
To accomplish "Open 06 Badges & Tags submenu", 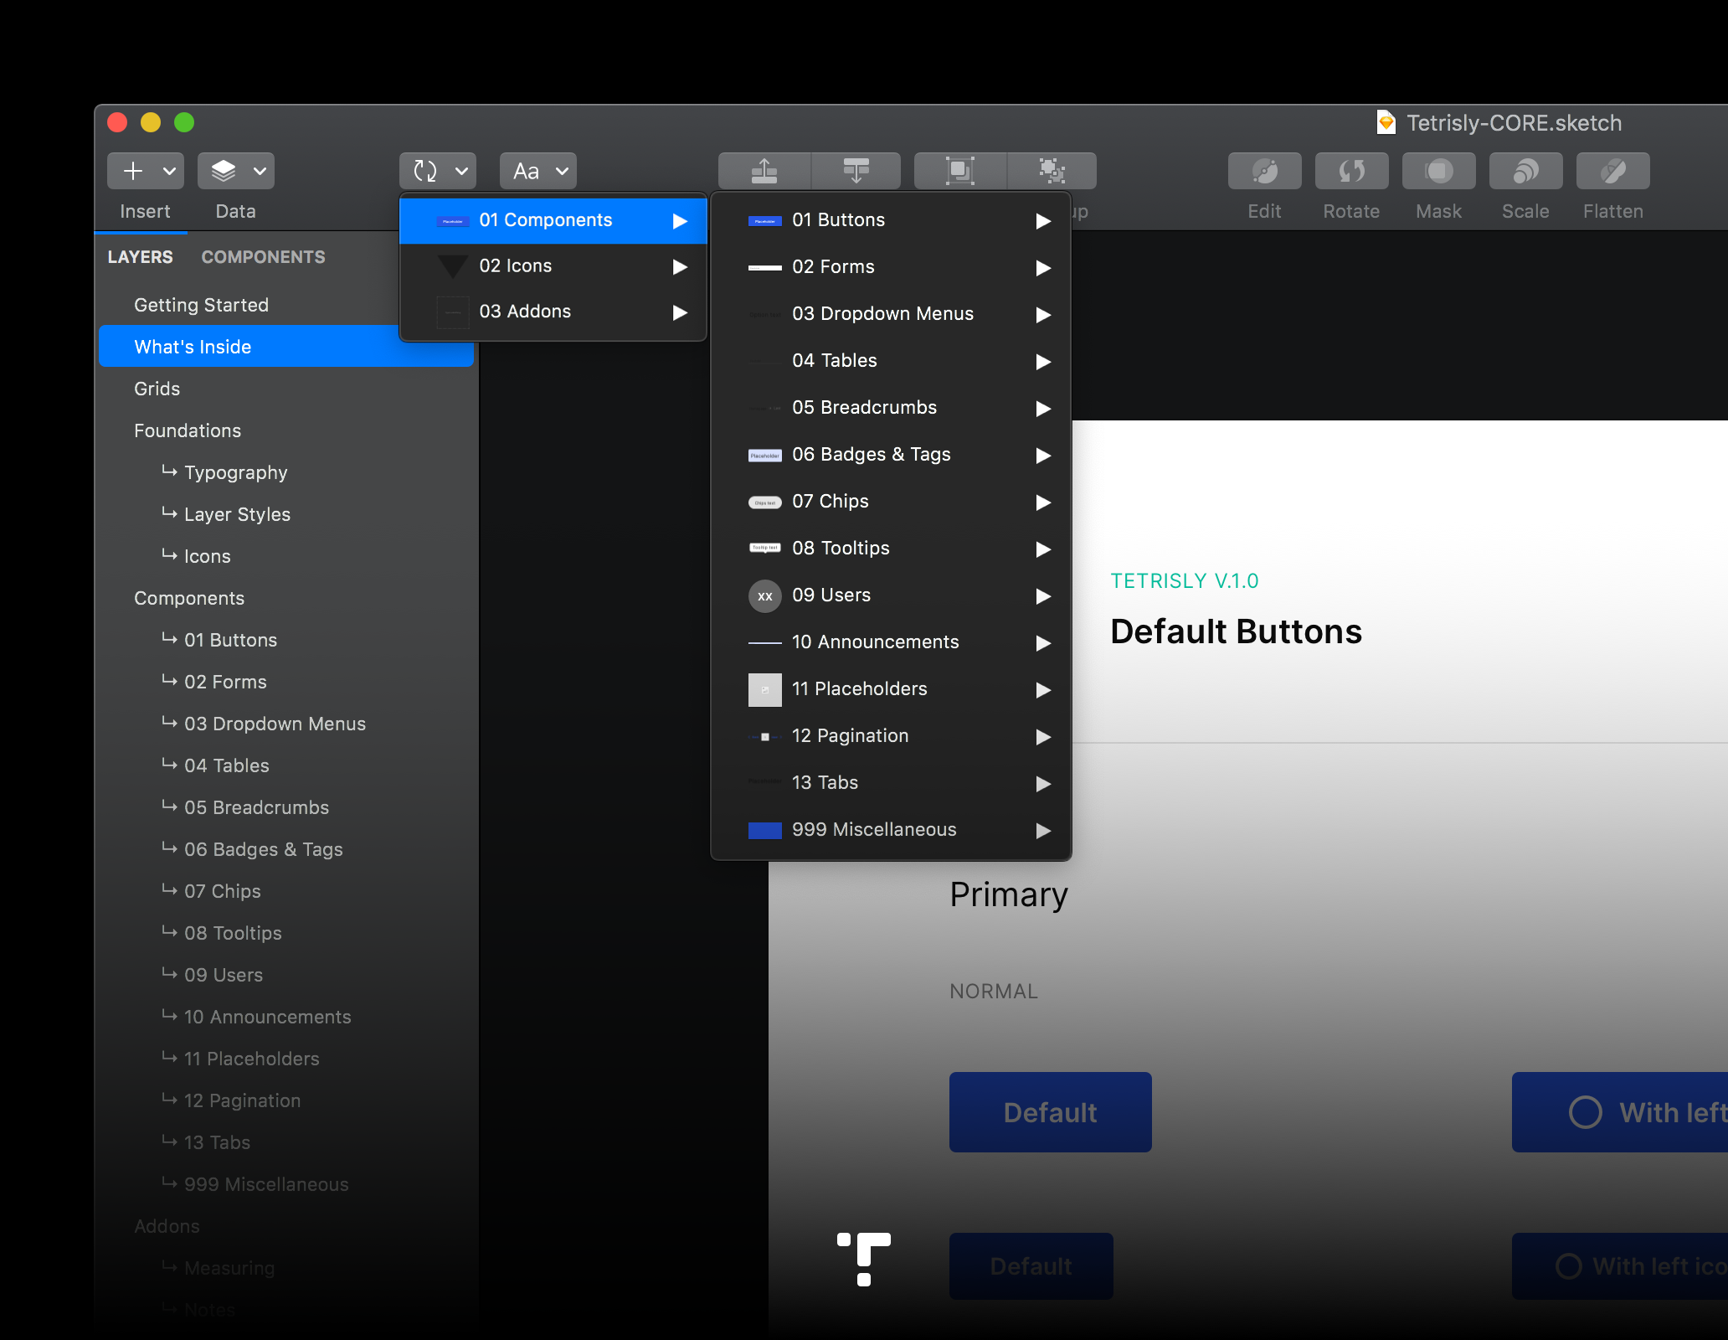I will click(x=871, y=454).
